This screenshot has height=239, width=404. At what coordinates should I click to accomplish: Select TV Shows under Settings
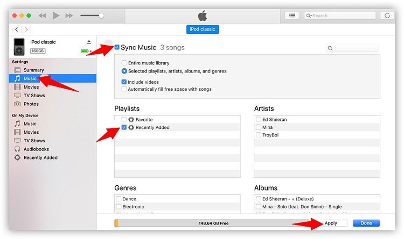pos(34,95)
